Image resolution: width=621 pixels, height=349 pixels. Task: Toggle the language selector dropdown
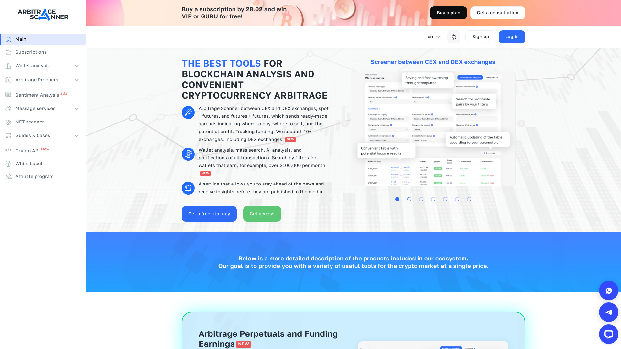pyautogui.click(x=433, y=37)
